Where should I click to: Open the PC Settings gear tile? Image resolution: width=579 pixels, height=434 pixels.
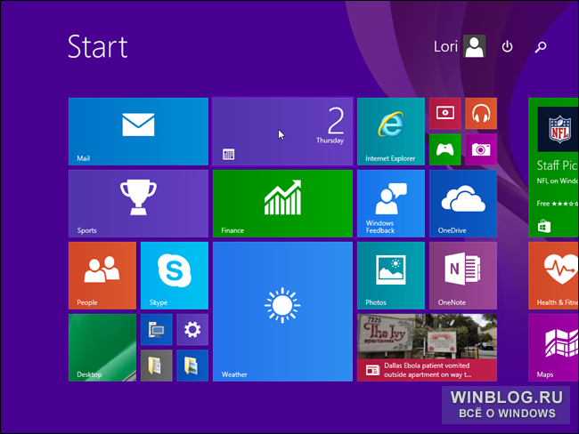point(192,330)
